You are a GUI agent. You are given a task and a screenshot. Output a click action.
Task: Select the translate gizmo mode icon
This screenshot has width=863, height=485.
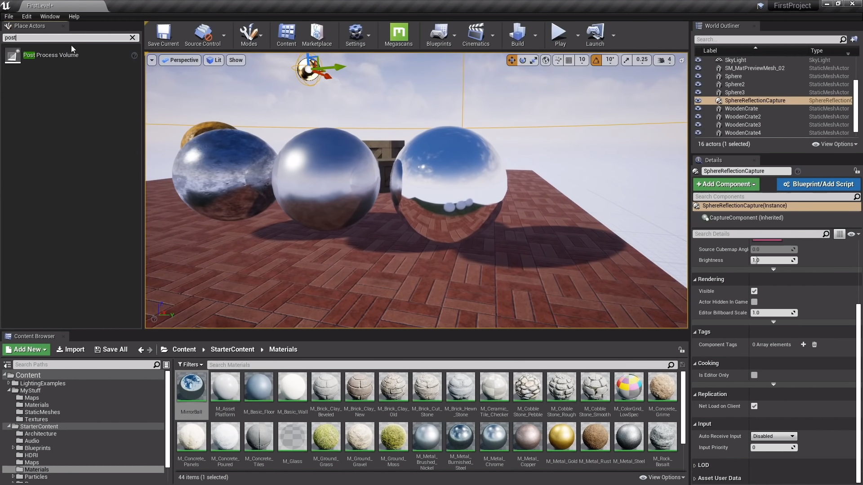512,60
